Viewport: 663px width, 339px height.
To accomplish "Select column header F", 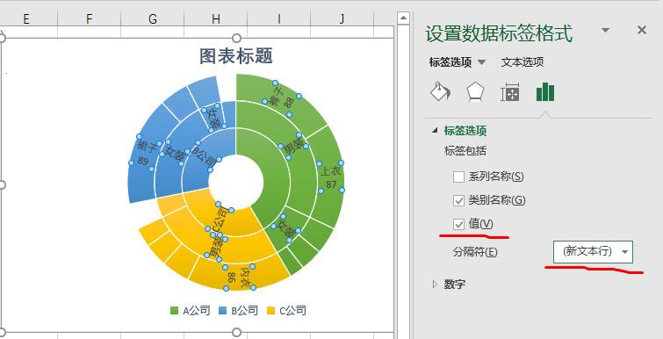I will click(x=90, y=19).
